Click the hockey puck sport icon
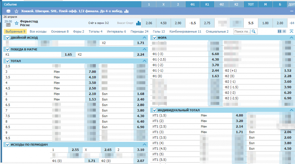Image resolution: width=295 pixels, height=164 pixels. pos(8,11)
